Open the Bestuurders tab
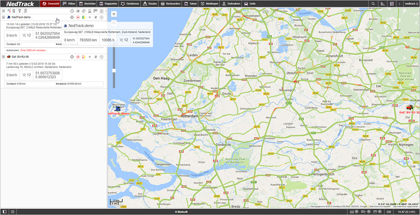This screenshot has width=420, height=215. 170,4
